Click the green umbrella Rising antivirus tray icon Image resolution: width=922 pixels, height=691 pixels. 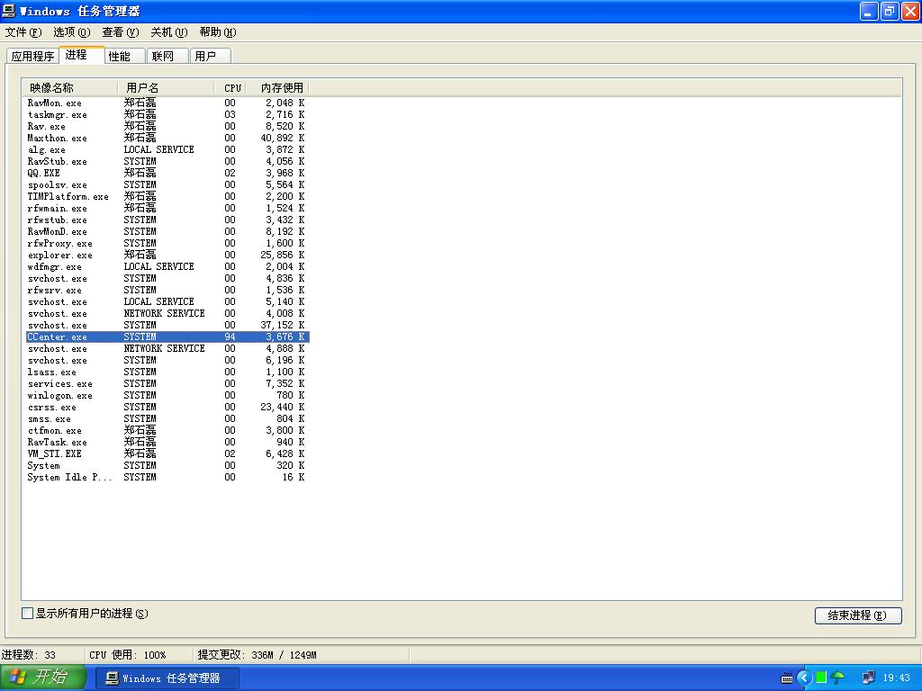coord(836,678)
